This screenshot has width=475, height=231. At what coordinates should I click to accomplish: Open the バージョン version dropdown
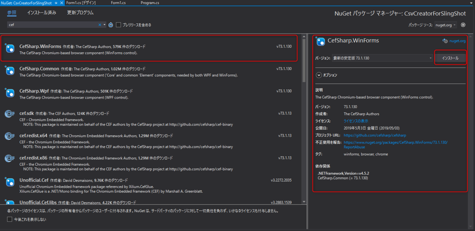382,58
